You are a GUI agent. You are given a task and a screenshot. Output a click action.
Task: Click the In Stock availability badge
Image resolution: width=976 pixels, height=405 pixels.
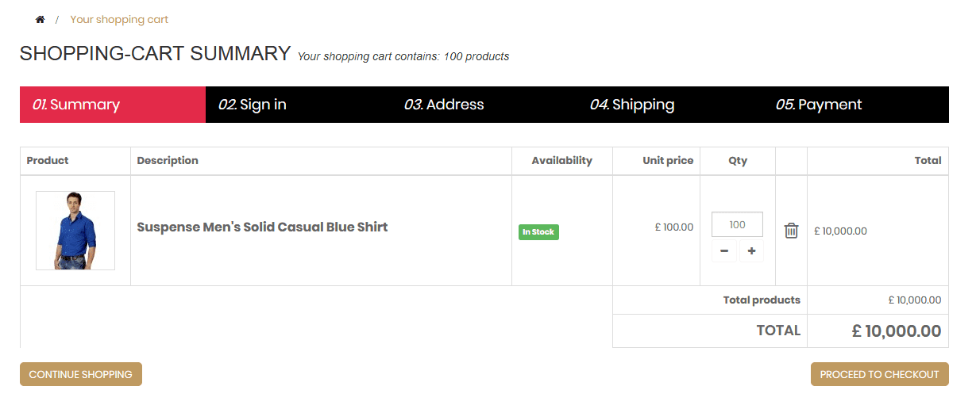tap(538, 232)
